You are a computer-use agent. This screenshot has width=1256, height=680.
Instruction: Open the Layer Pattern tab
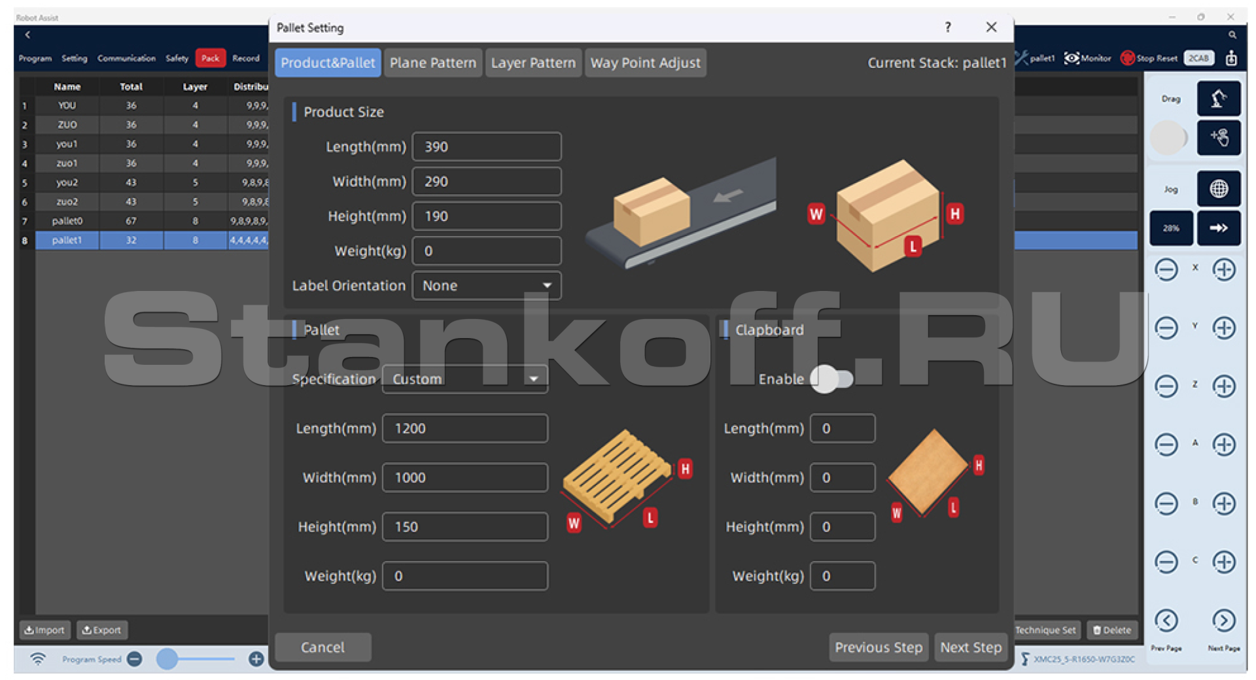tap(533, 63)
